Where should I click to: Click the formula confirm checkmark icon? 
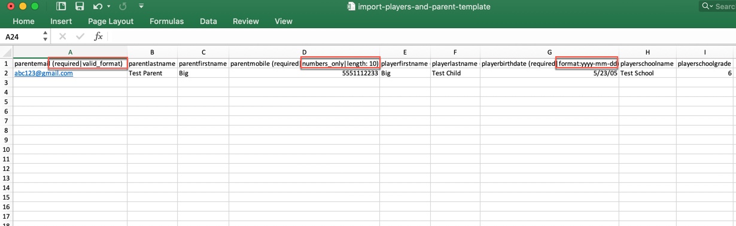point(80,36)
